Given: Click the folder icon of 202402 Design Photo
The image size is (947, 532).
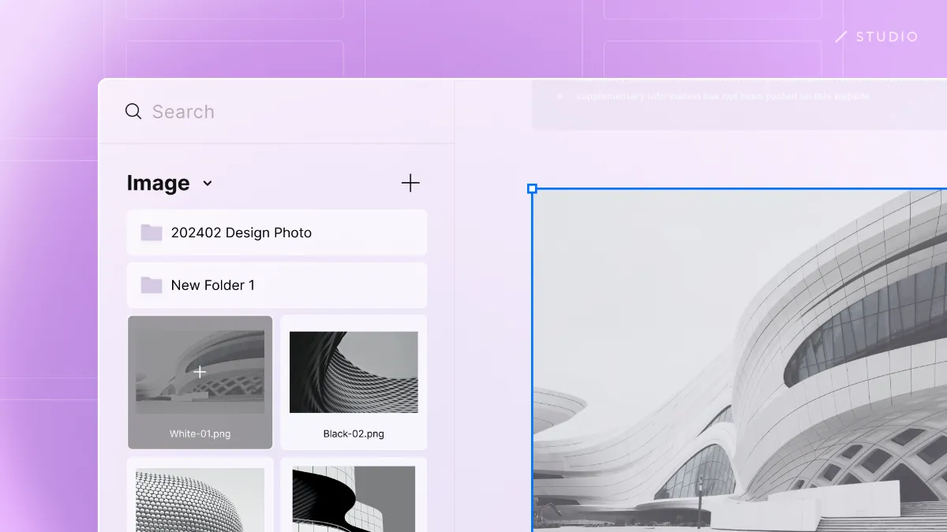Looking at the screenshot, I should pos(152,233).
